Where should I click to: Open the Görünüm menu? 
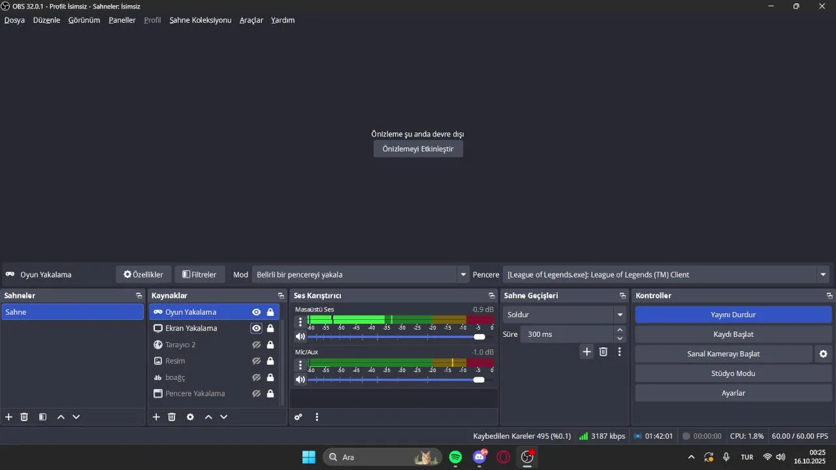[x=84, y=20]
